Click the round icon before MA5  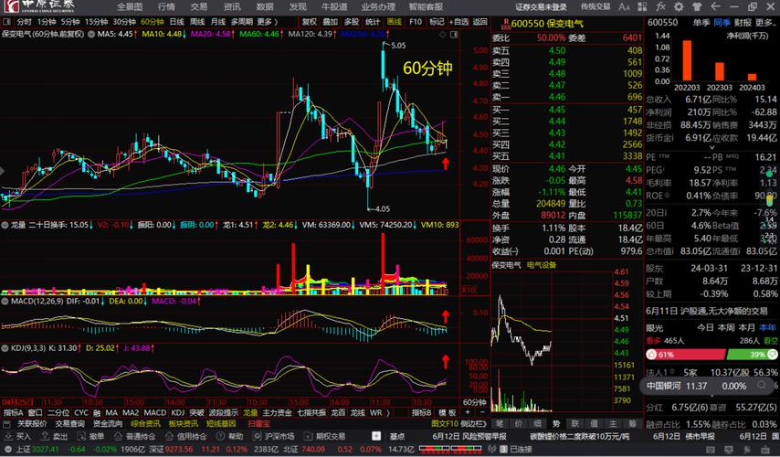point(91,35)
